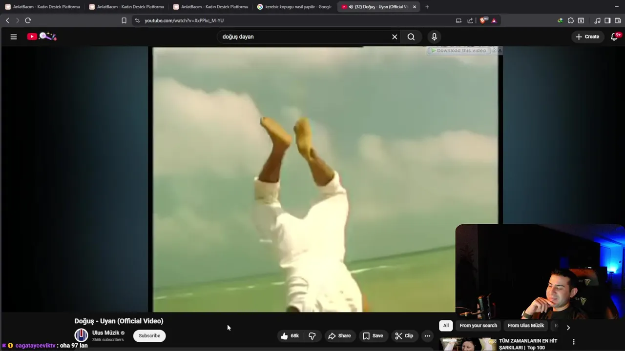
Task: Minimize the browser window
Action: pyautogui.click(x=616, y=7)
